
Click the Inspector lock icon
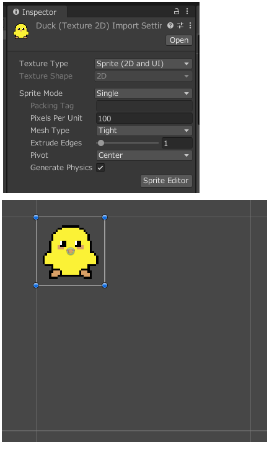click(177, 11)
